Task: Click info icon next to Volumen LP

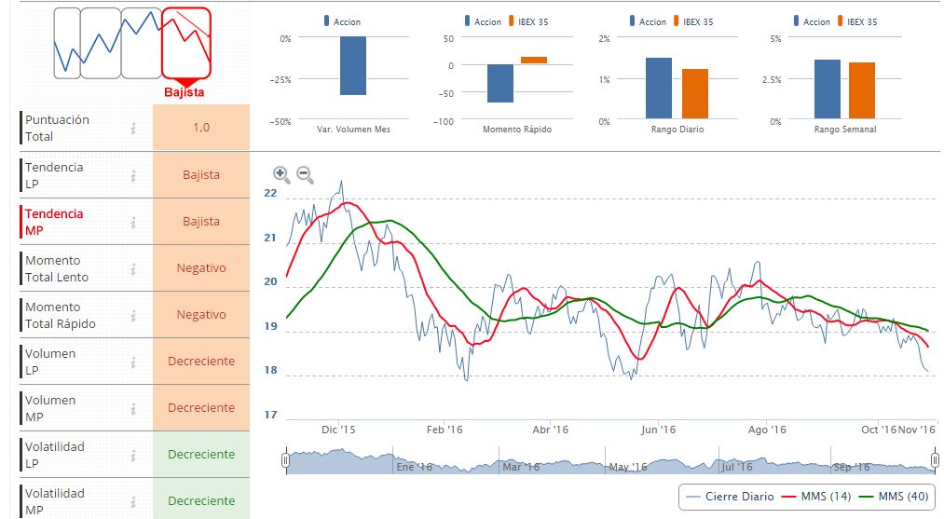Action: (133, 362)
